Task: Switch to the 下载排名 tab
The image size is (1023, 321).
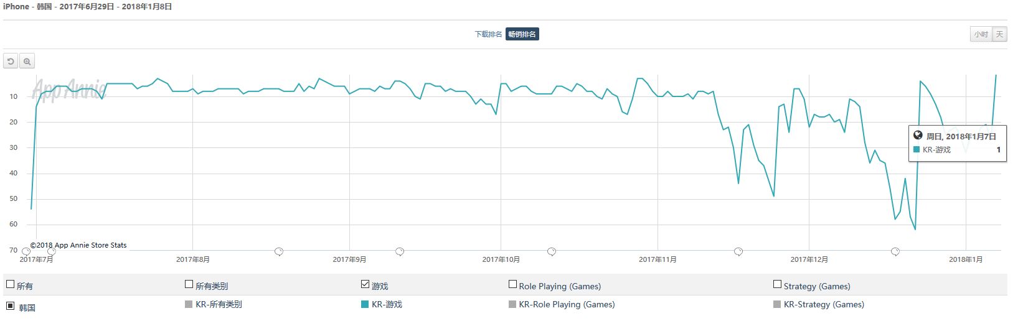Action: click(488, 34)
